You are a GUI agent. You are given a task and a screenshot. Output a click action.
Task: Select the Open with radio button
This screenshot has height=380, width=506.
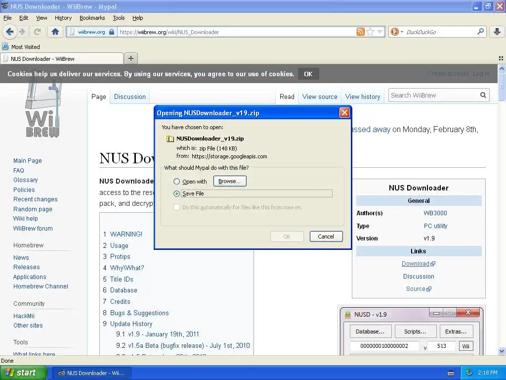176,181
